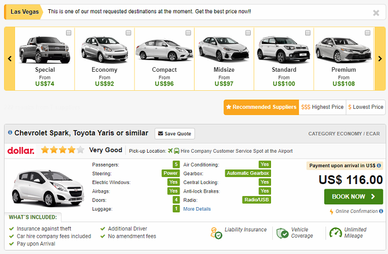Image resolution: width=388 pixels, height=254 pixels.
Task: Click the Liability Insurance icon
Action: 216,233
